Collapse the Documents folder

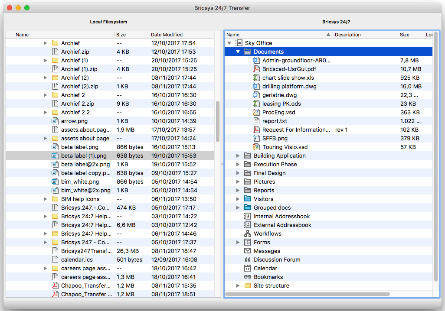click(x=238, y=52)
